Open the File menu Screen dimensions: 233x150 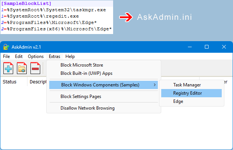point(6,56)
